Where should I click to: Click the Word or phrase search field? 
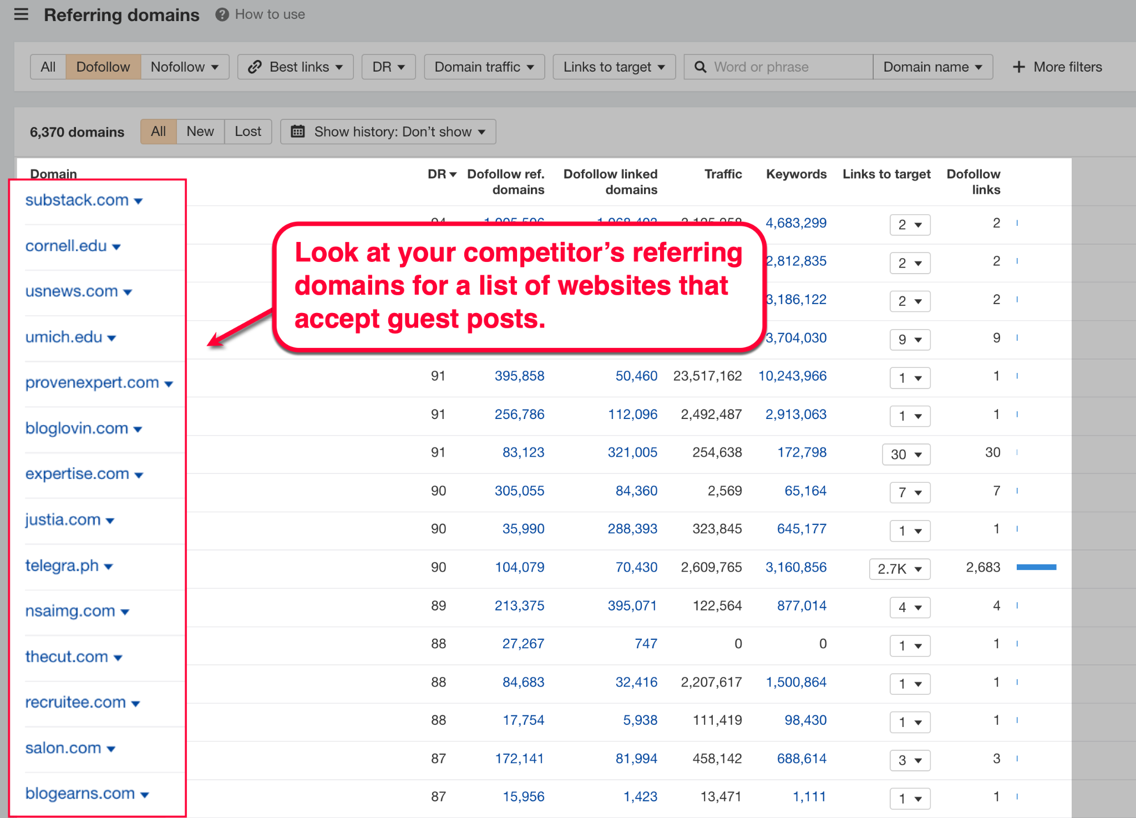point(778,67)
